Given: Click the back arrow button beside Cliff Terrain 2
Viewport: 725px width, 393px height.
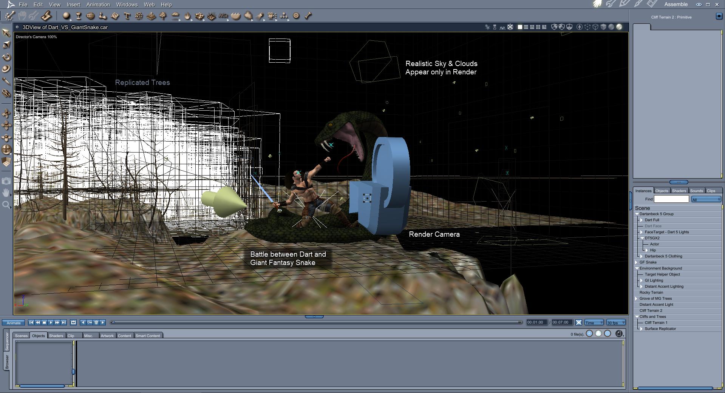Looking at the screenshot, I should point(719,16).
